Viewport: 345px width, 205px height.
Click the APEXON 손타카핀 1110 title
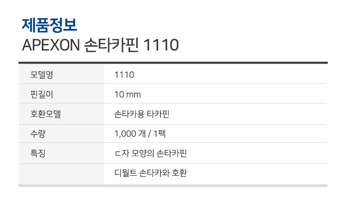[x=100, y=45]
